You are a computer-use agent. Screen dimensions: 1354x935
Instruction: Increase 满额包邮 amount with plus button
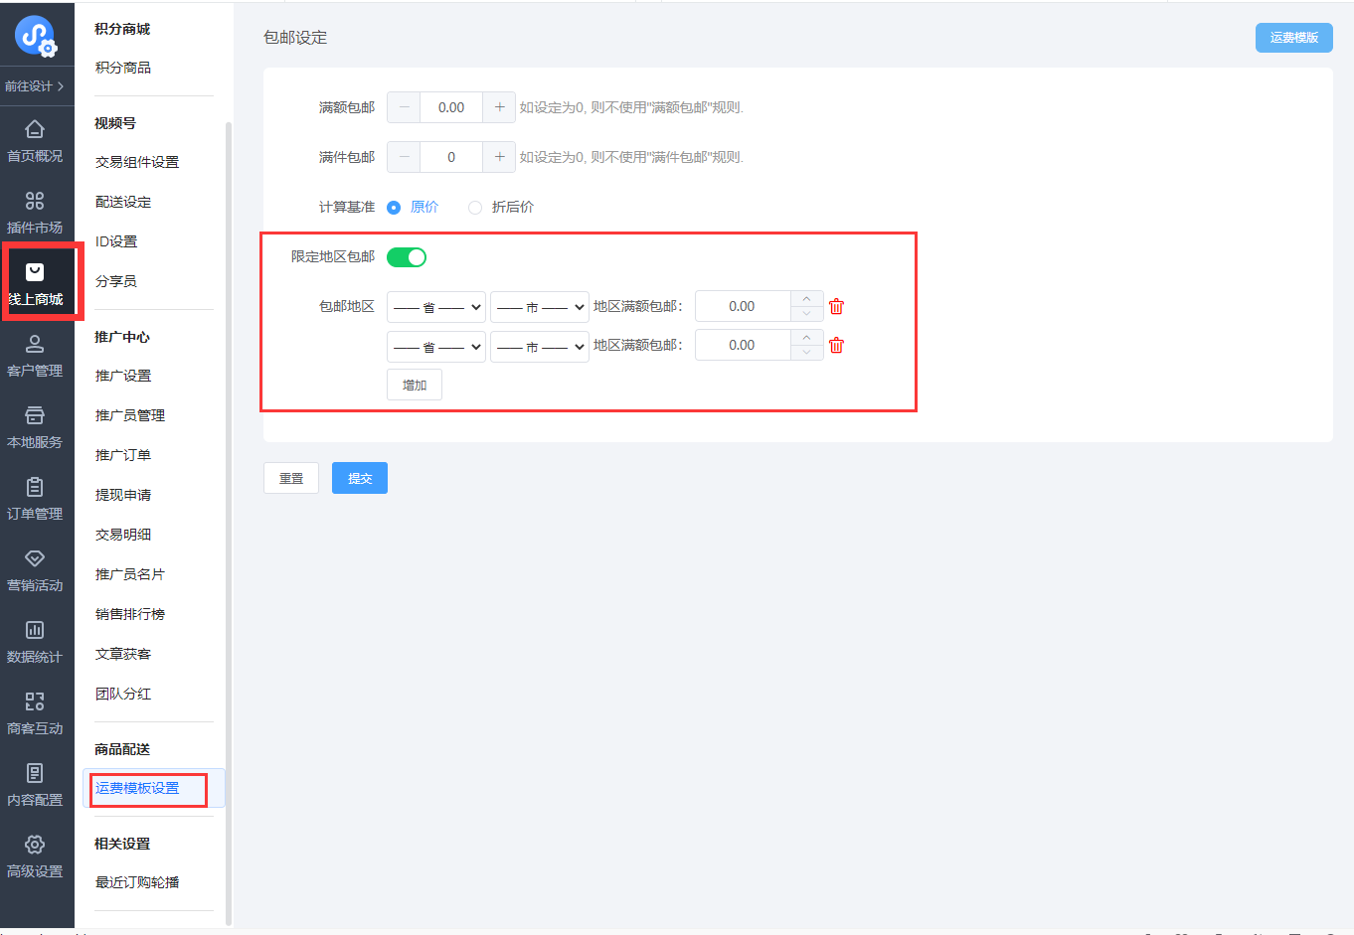pos(499,107)
